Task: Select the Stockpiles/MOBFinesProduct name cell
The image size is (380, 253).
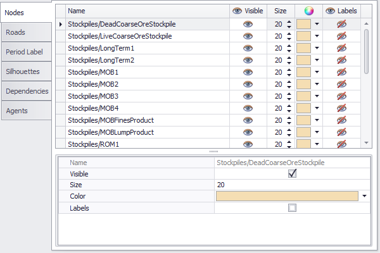Action: click(148, 120)
